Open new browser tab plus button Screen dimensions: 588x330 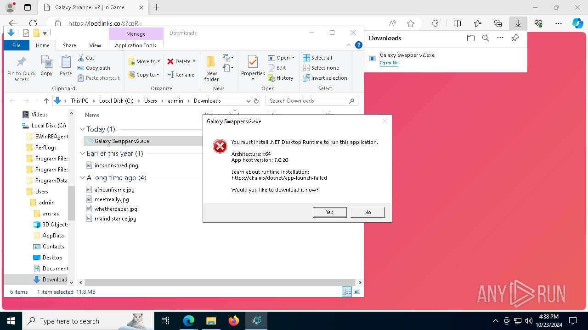(157, 7)
